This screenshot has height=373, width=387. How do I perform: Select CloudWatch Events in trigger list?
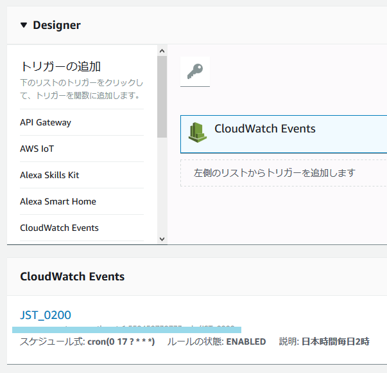(59, 228)
